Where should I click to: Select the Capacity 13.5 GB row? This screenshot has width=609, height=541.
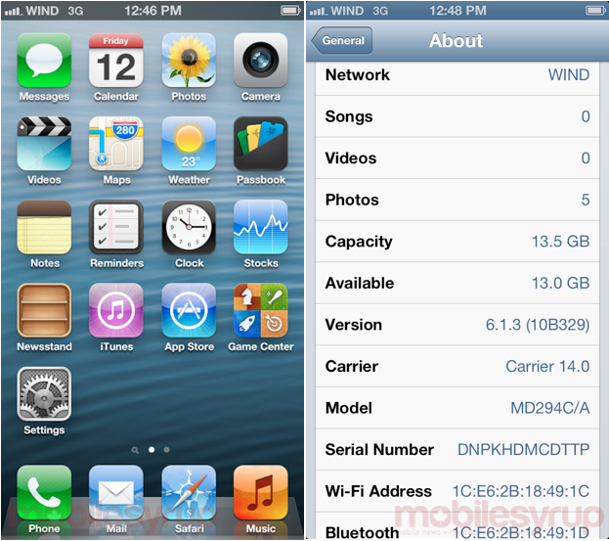(457, 242)
